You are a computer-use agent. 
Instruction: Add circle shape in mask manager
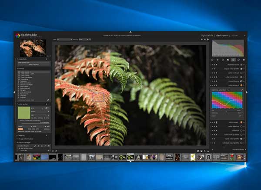point(38,146)
